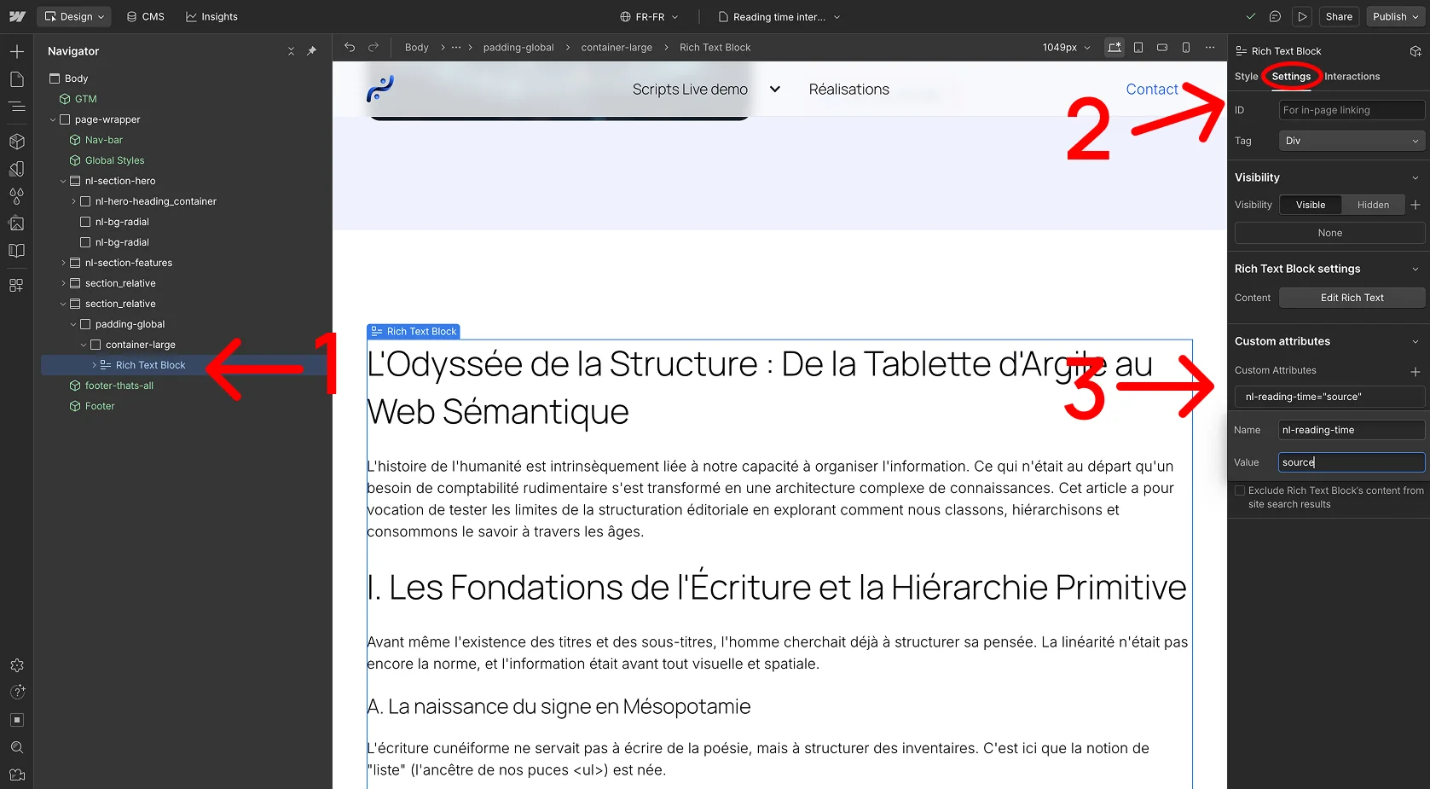Open the CMS panel from top bar
Viewport: 1430px width, 789px height.
(145, 16)
